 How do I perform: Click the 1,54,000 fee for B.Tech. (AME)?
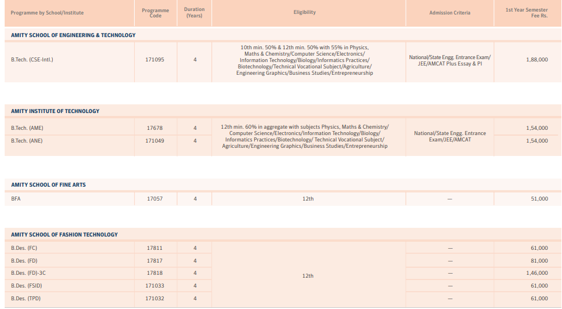537,128
